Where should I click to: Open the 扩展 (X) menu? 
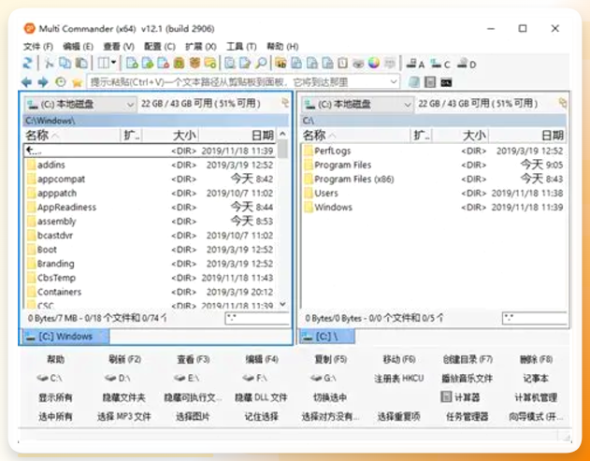[200, 47]
